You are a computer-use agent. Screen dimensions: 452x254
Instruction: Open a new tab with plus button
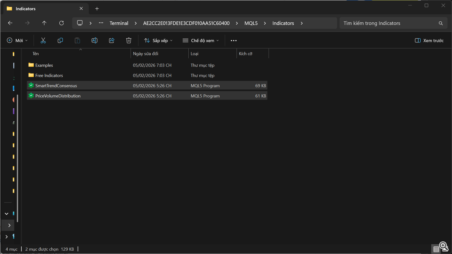coord(97,9)
